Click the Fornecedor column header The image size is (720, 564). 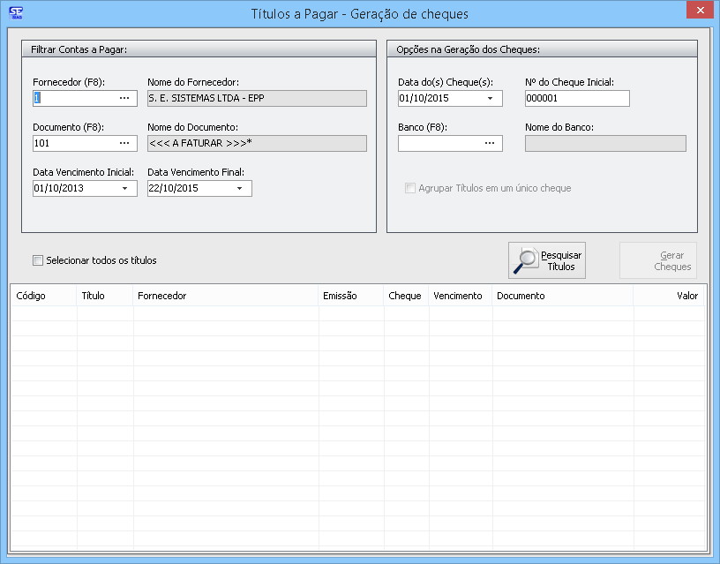[162, 296]
